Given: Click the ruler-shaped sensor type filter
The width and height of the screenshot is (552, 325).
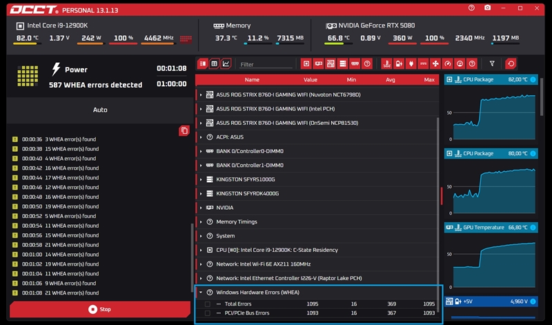Looking at the screenshot, I should tap(423, 63).
